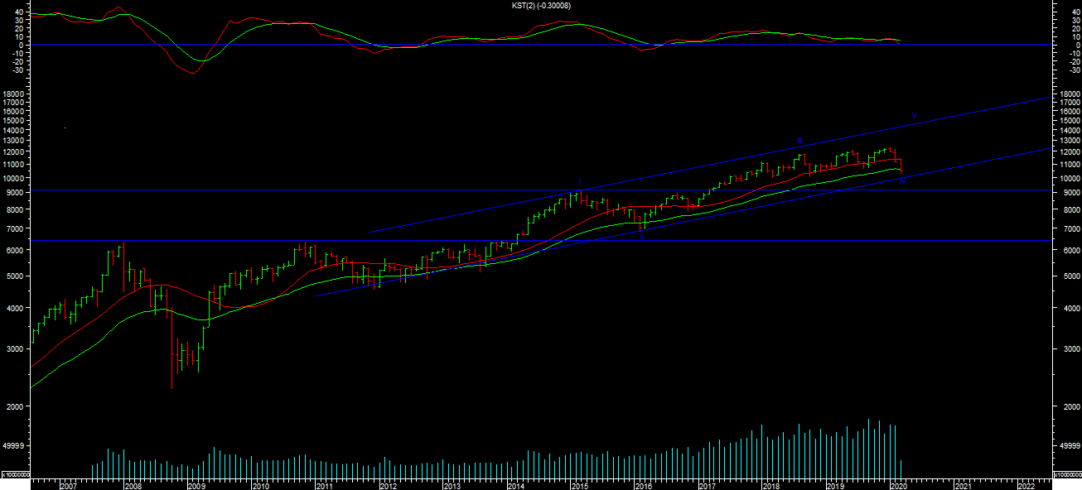Click the 2011 year label on the time axis

(323, 485)
